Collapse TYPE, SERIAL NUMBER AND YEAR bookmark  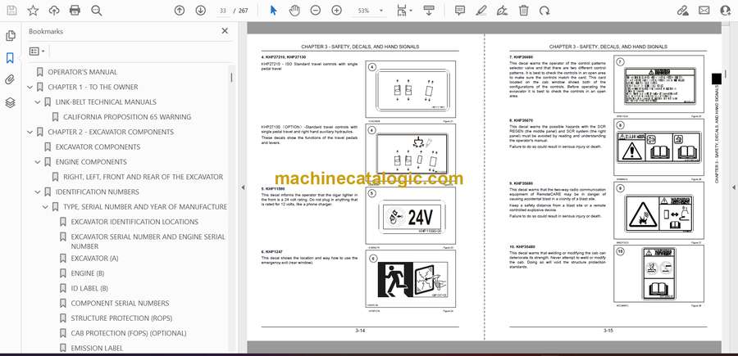tap(45, 207)
